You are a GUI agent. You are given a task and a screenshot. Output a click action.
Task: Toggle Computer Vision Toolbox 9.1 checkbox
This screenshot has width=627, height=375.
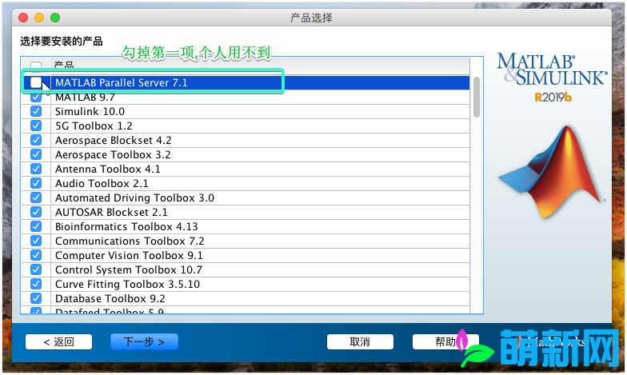click(x=36, y=255)
